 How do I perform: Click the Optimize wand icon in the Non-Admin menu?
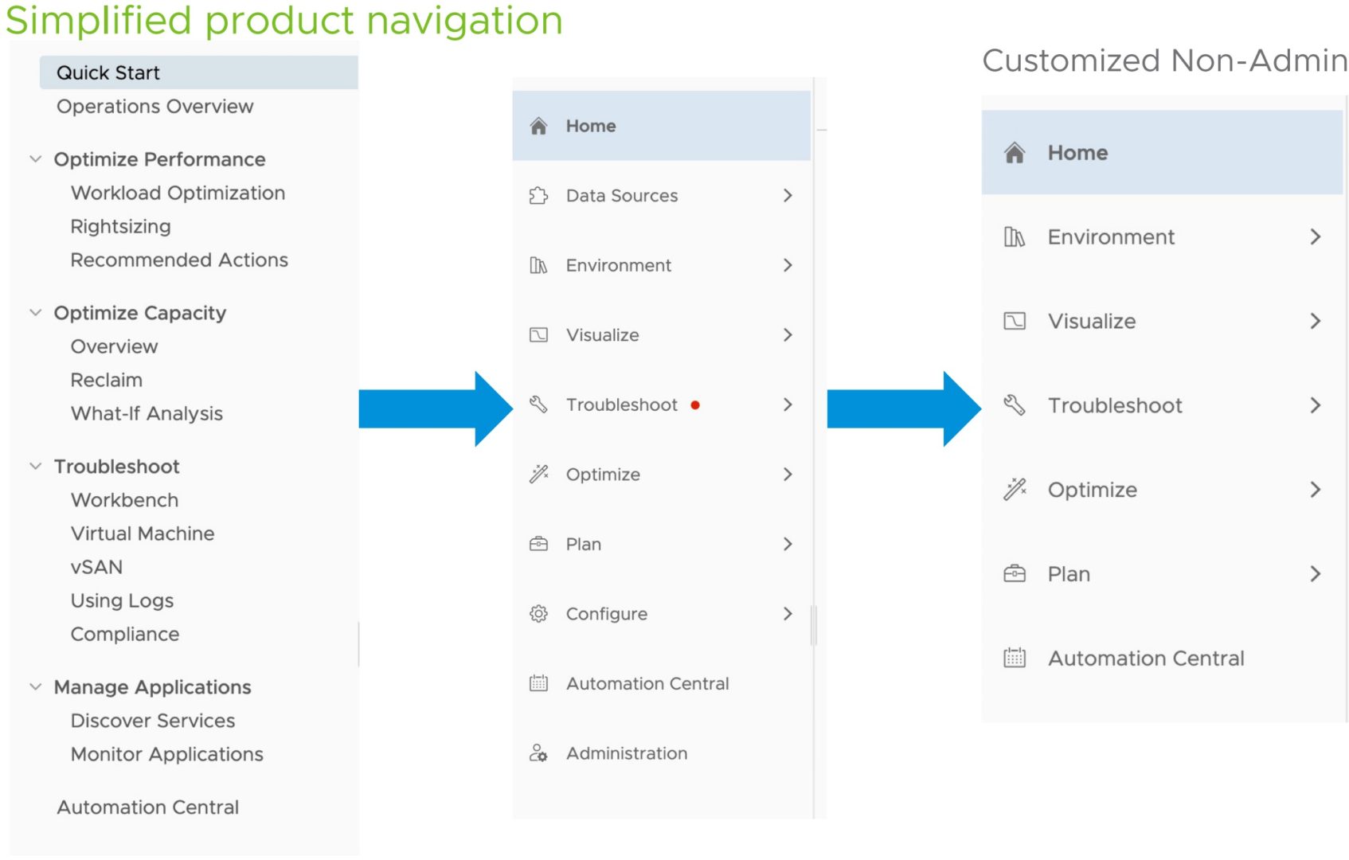pyautogui.click(x=1014, y=490)
